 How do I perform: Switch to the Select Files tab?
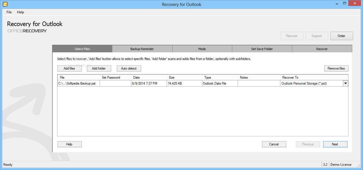pos(82,49)
